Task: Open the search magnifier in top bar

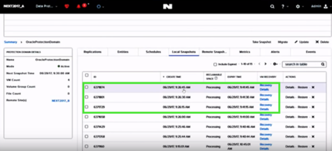Action: coord(272,7)
